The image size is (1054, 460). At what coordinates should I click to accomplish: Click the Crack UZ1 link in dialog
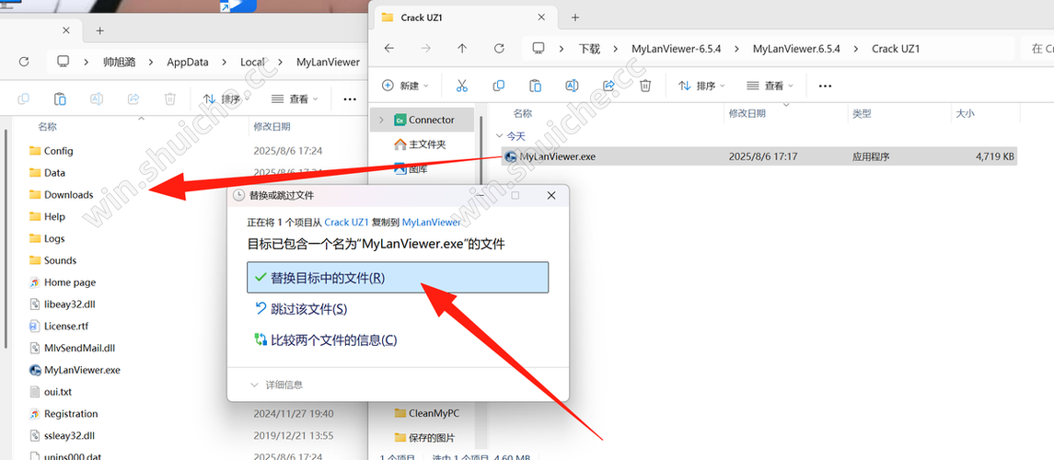click(346, 222)
